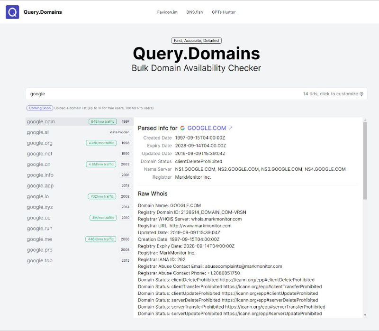The image size is (379, 331).
Task: Select the google.app row
Action: coord(80,186)
